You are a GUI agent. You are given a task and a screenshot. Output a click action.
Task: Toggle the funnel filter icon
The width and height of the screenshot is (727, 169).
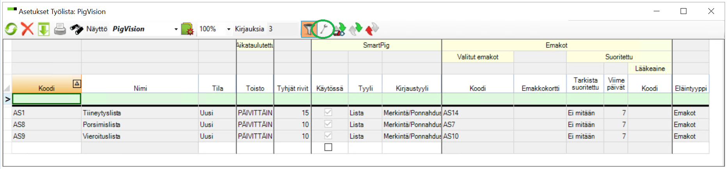click(308, 29)
